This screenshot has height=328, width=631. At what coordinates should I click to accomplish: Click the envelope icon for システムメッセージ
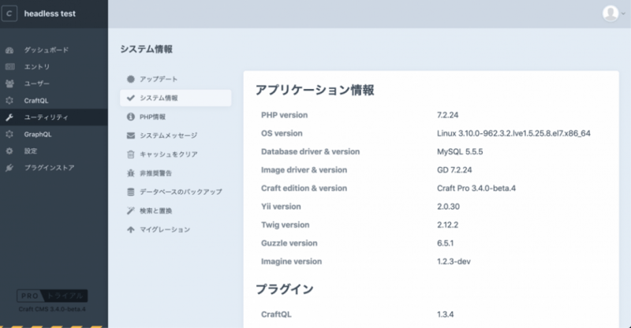[131, 136]
